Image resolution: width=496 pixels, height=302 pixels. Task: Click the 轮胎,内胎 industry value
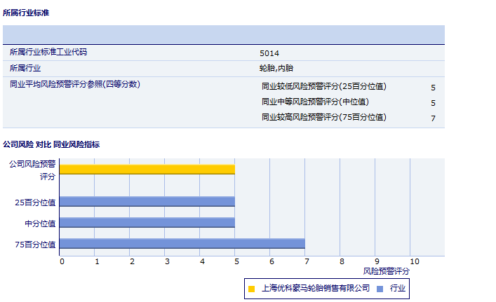tap(276, 69)
